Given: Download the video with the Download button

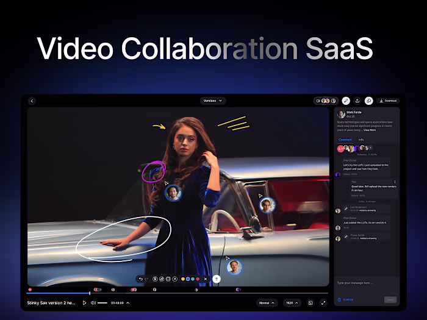Looking at the screenshot, I should click(388, 101).
